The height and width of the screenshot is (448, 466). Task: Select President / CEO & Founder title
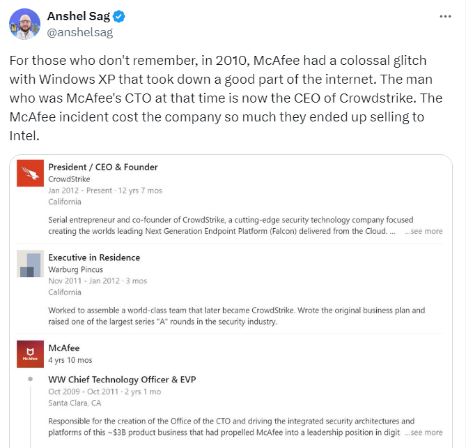[x=102, y=167]
